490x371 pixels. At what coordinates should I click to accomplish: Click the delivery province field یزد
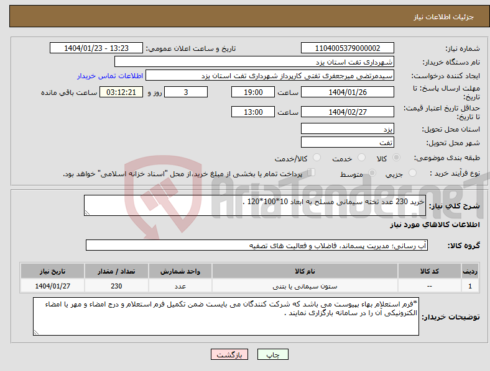(348, 128)
